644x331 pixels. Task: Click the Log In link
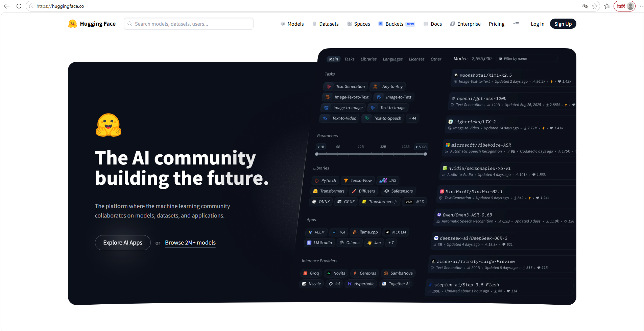point(538,24)
